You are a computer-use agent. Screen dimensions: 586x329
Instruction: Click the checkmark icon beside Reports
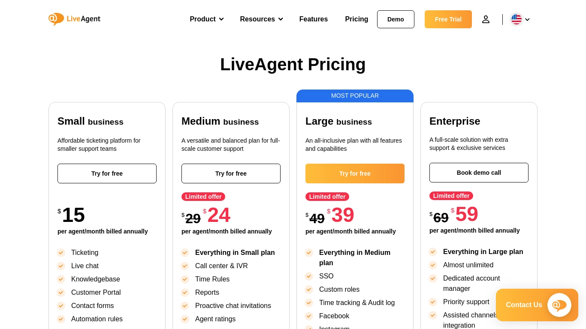[x=185, y=293]
